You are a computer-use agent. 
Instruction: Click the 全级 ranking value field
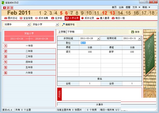coord(132,84)
